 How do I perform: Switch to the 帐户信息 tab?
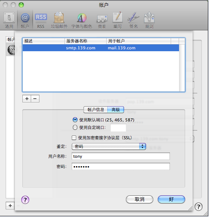click(96, 110)
